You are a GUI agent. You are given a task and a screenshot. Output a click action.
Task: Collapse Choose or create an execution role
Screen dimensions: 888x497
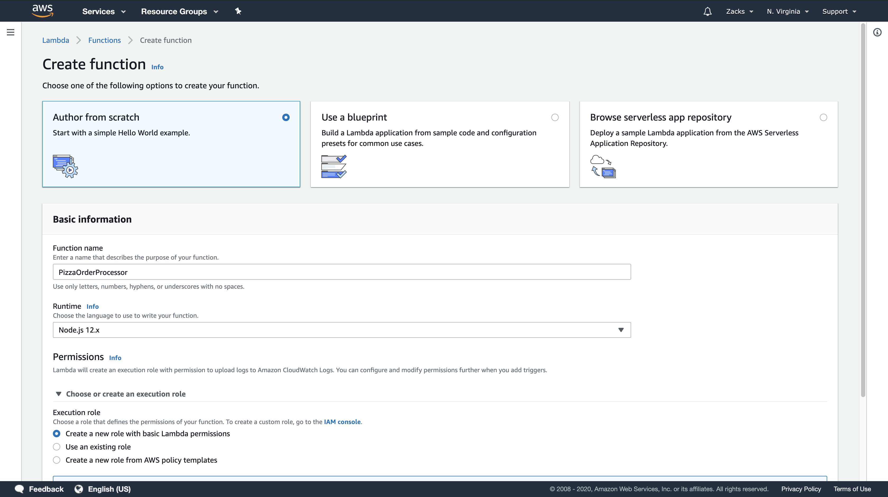(126, 394)
